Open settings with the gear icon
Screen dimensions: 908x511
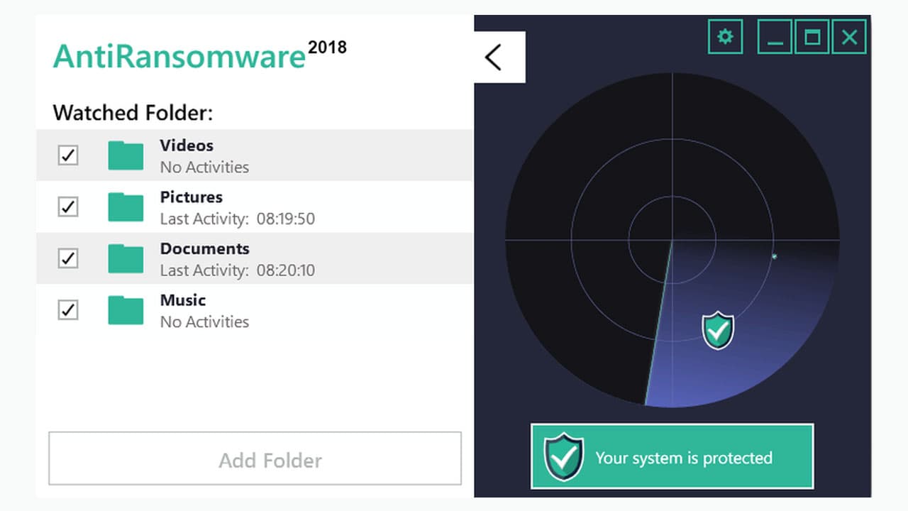click(725, 36)
